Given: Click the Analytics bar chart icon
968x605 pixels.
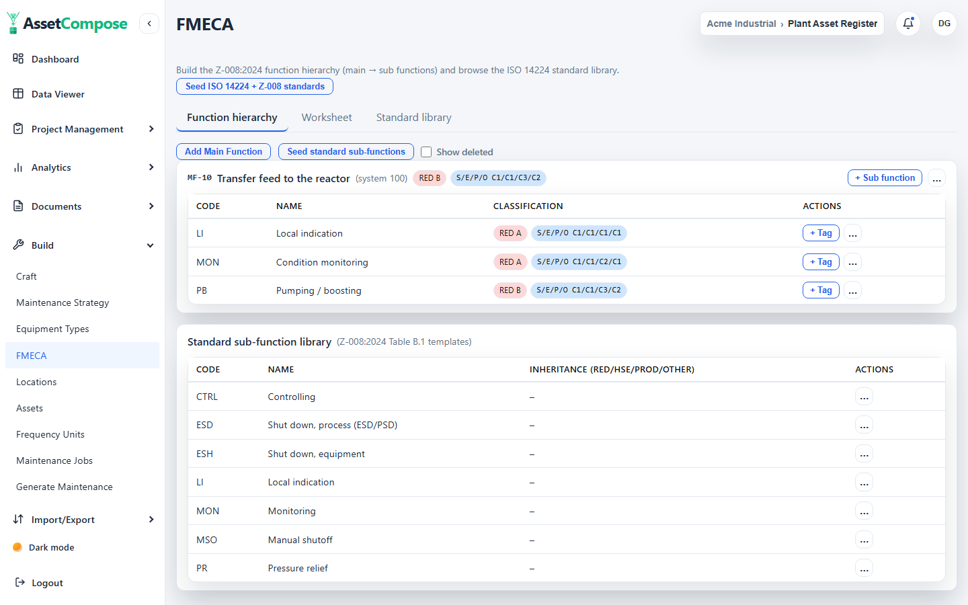Looking at the screenshot, I should pyautogui.click(x=18, y=167).
